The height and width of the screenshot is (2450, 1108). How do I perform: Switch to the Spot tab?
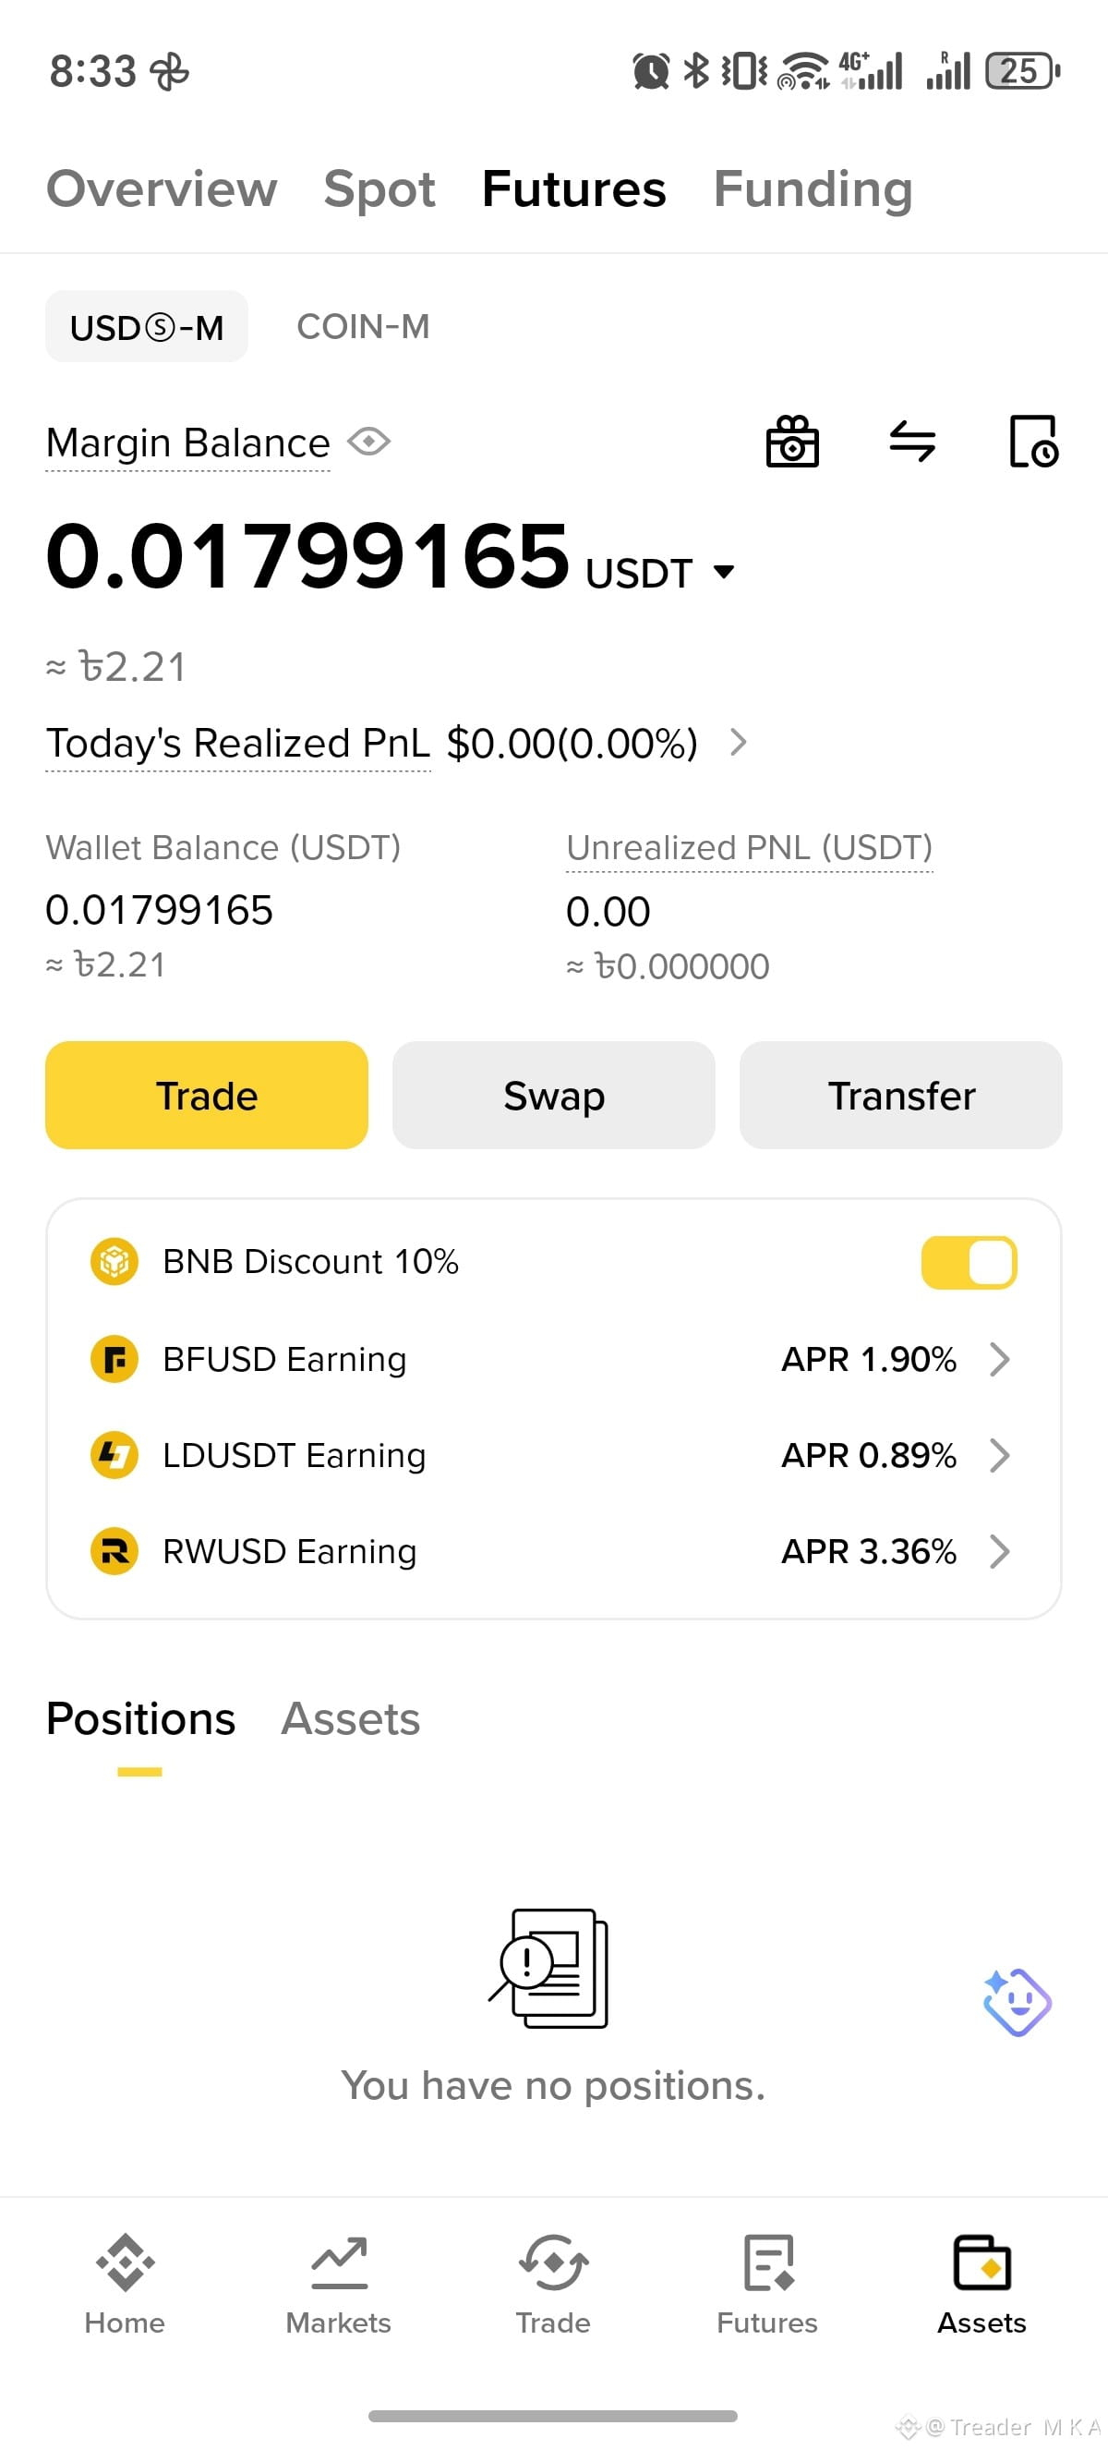(379, 188)
